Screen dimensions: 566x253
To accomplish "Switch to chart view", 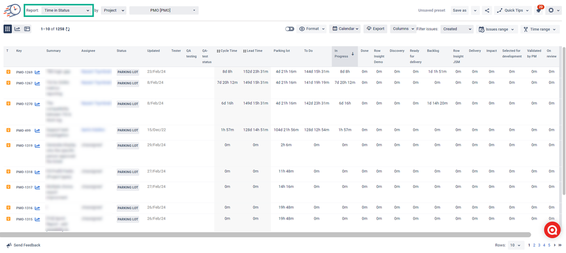I will pyautogui.click(x=18, y=29).
